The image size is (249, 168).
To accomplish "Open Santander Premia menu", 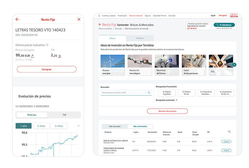I will pyautogui.click(x=159, y=16).
